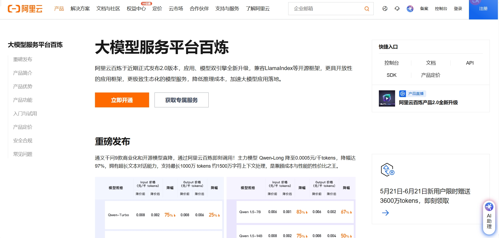This screenshot has height=238, width=499.
Task: Click the Qwen 1.5-7B row label
Action: [x=250, y=212]
